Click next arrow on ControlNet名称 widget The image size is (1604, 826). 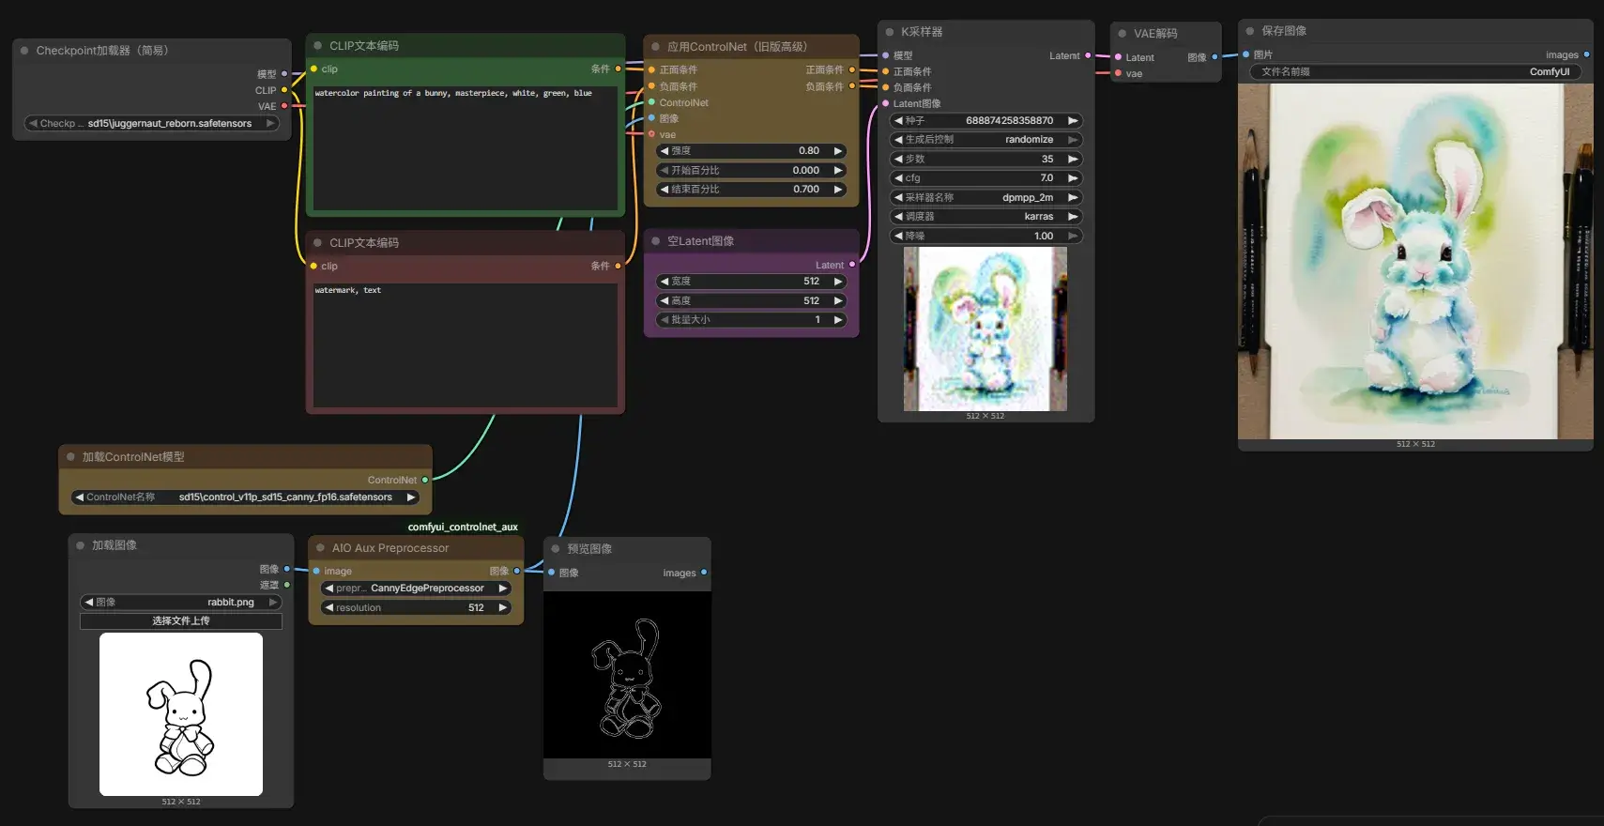pos(411,497)
